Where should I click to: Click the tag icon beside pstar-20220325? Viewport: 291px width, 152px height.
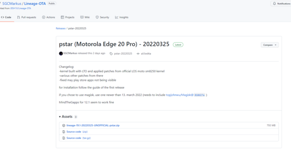[111, 53]
